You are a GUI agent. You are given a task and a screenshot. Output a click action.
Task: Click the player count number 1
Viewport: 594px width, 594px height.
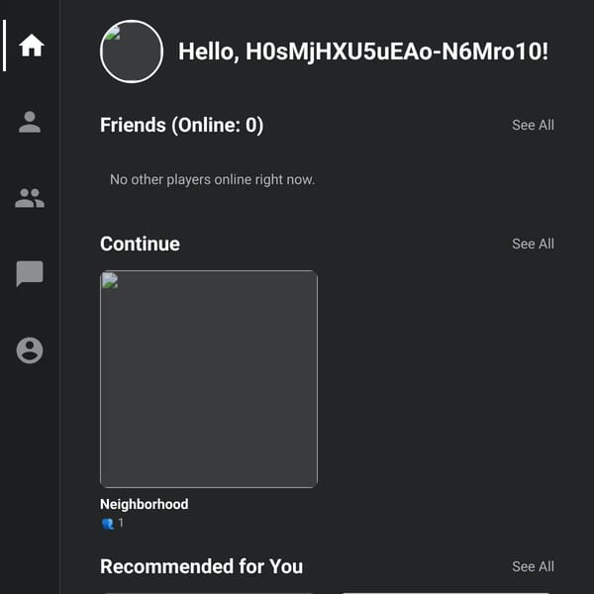(x=121, y=523)
